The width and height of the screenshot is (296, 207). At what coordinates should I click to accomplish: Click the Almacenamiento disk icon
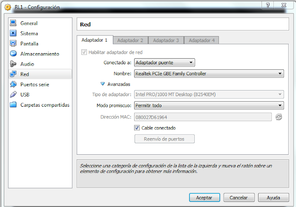point(13,54)
